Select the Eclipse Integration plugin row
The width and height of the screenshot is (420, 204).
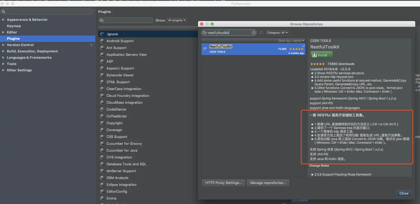pos(148,185)
